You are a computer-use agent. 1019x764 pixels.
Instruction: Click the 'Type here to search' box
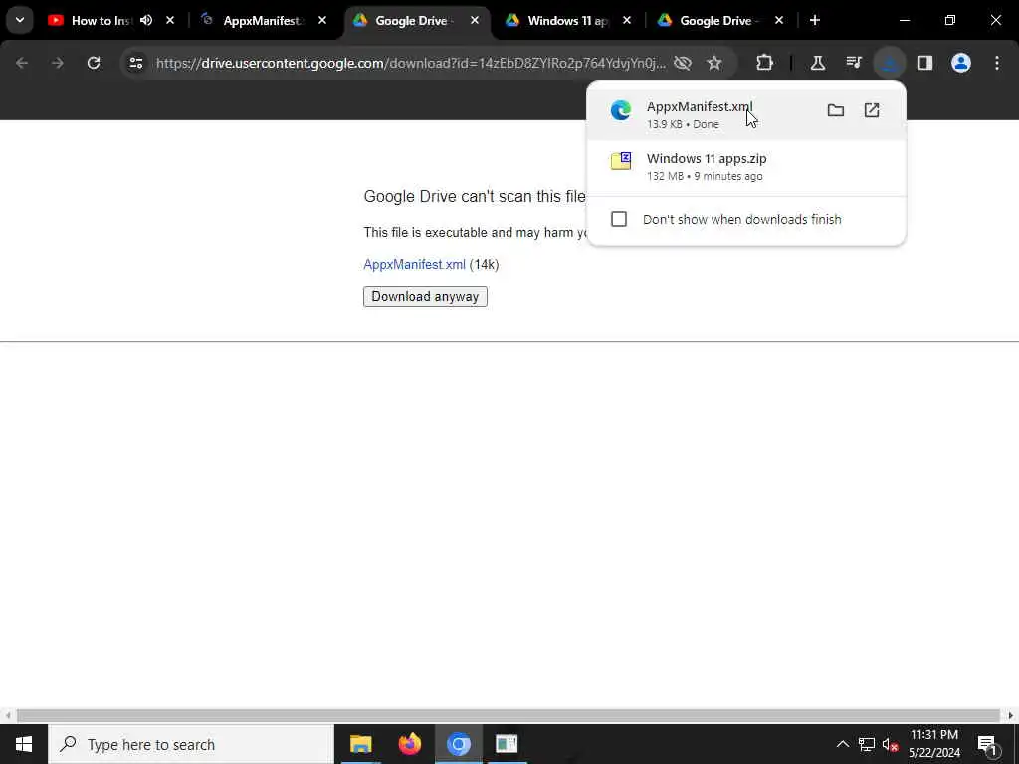point(191,744)
